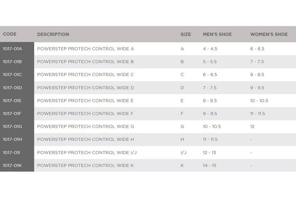Click the WOMEN'S SHOE column header
Viewport: 296px width, 197px height.
pyautogui.click(x=269, y=34)
